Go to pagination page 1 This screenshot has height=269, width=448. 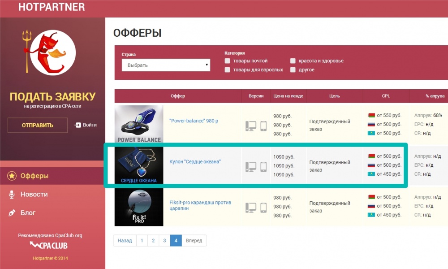coord(142,240)
